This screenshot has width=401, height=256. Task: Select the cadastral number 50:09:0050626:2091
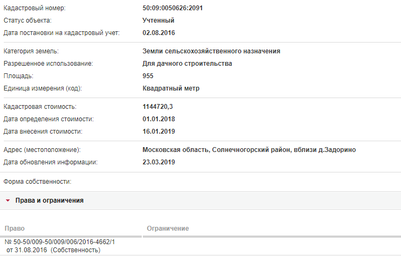point(172,8)
